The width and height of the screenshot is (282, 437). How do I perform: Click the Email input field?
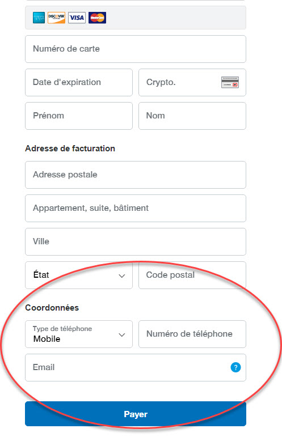point(136,368)
